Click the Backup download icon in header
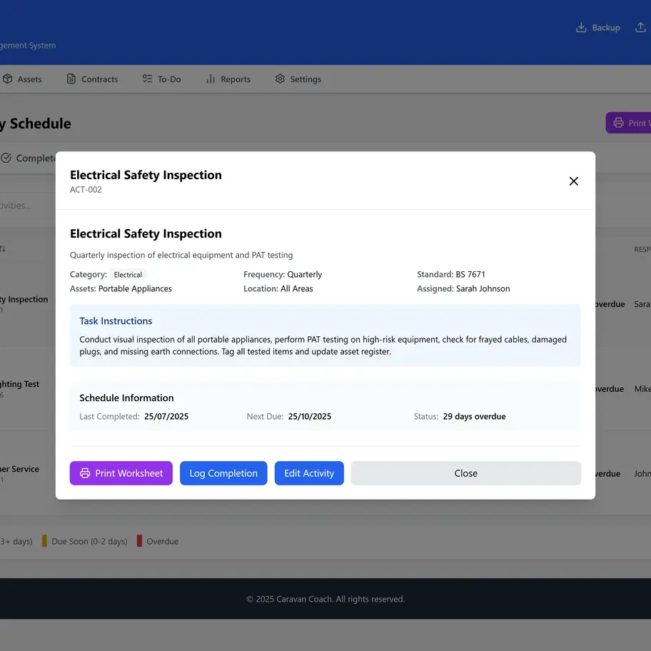 580,27
